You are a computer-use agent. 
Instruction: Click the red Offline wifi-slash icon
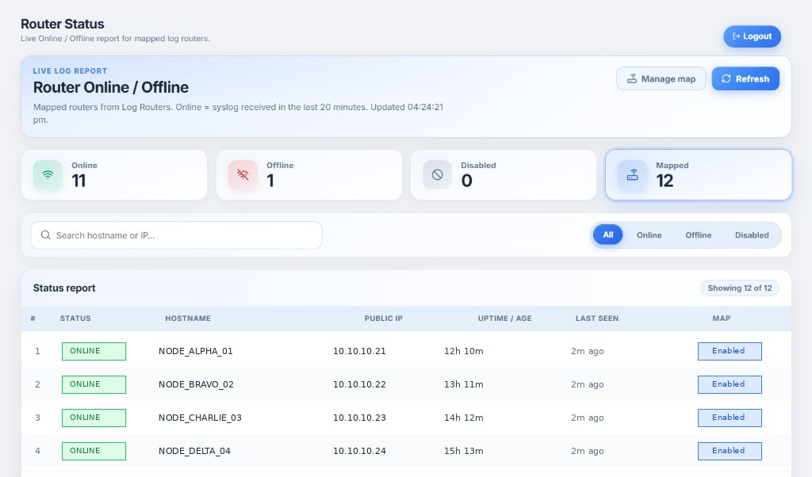[x=243, y=175]
